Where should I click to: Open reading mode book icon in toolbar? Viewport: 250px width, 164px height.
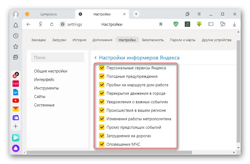[x=211, y=24]
